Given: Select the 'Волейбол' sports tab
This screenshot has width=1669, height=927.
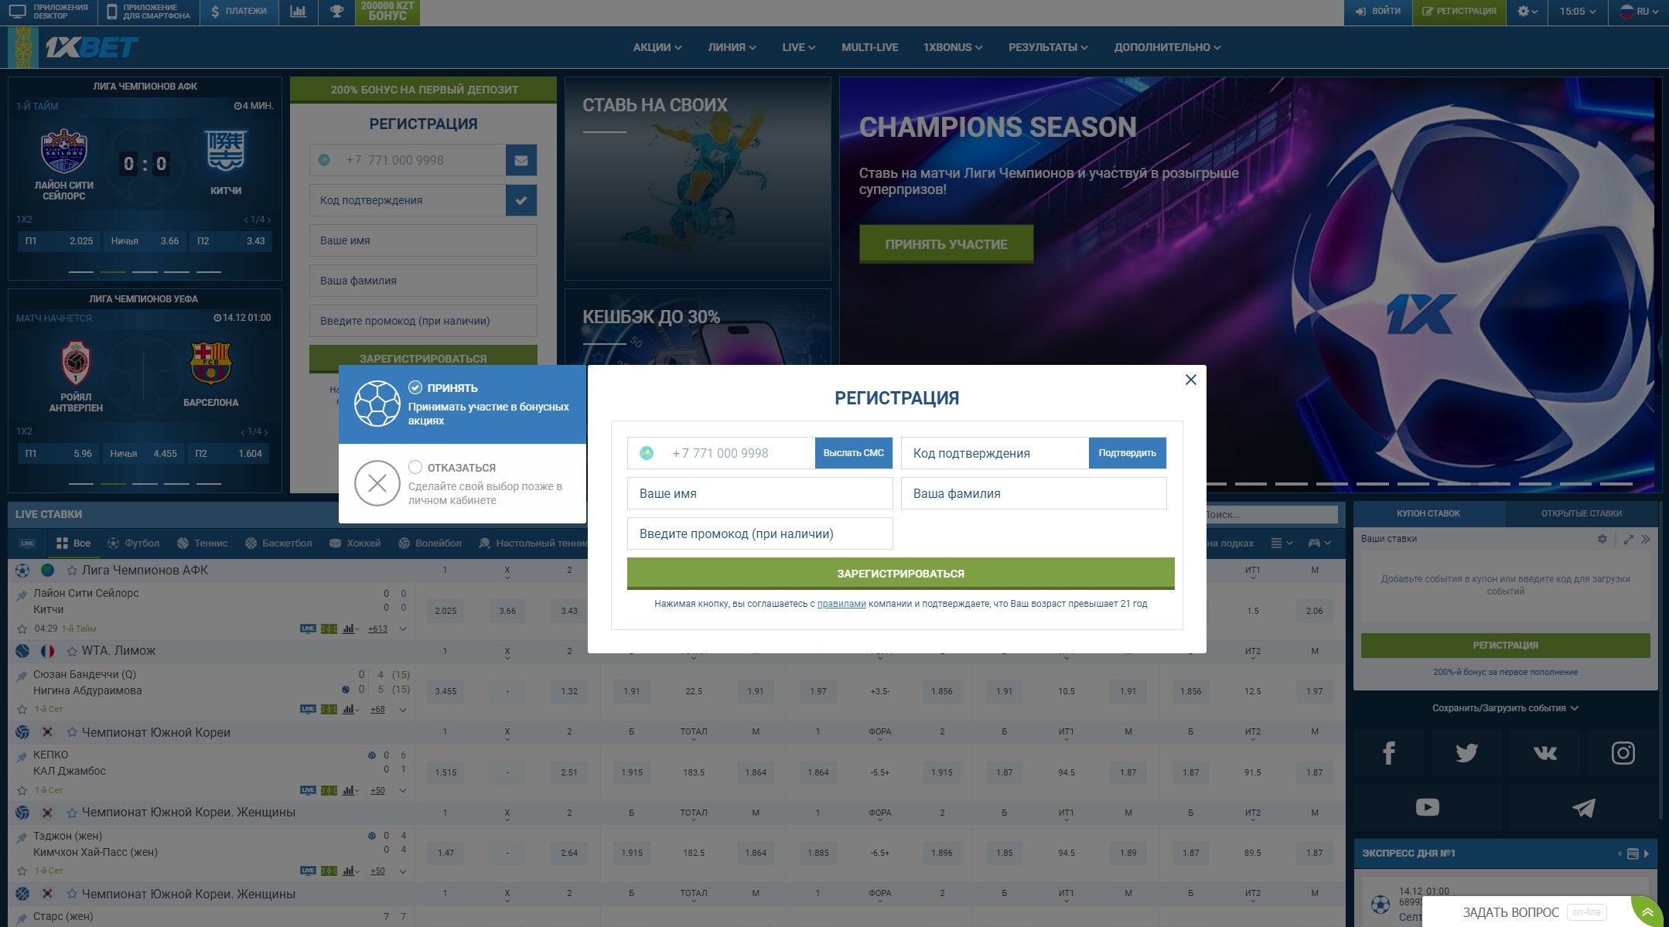Looking at the screenshot, I should [429, 544].
